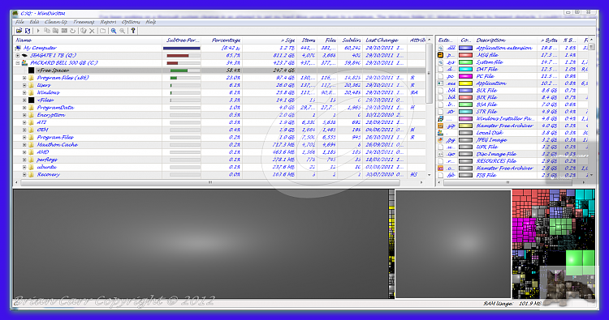Click the permanent Delete X toolbar icon
The height and width of the screenshot is (320, 609).
[92, 31]
